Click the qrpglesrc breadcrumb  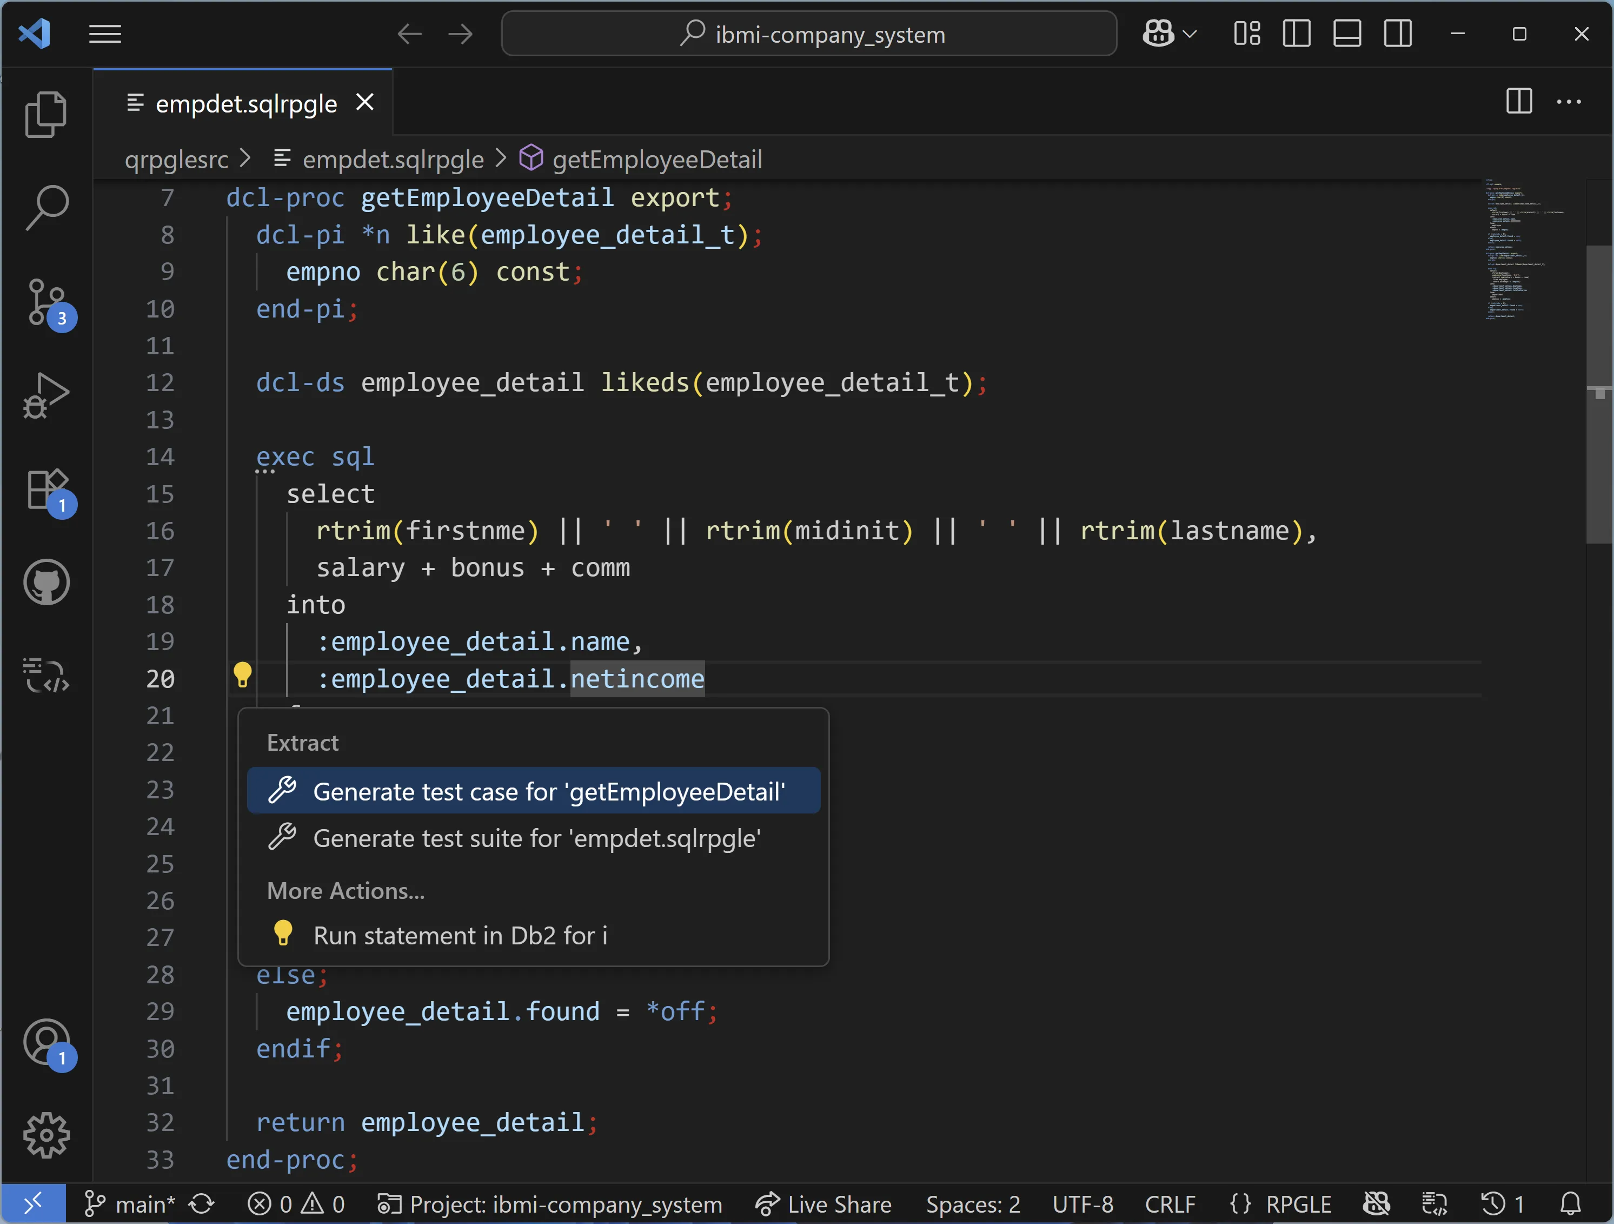(x=177, y=159)
